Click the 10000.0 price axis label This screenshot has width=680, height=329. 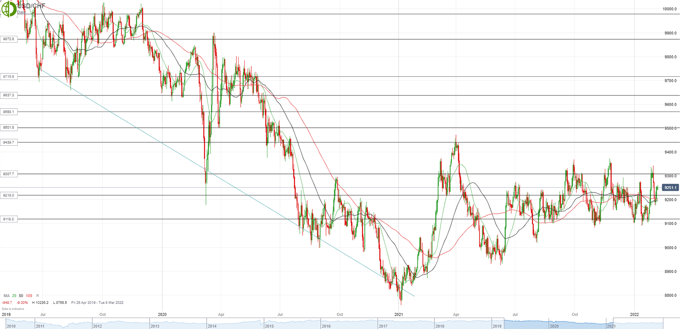tap(670, 9)
